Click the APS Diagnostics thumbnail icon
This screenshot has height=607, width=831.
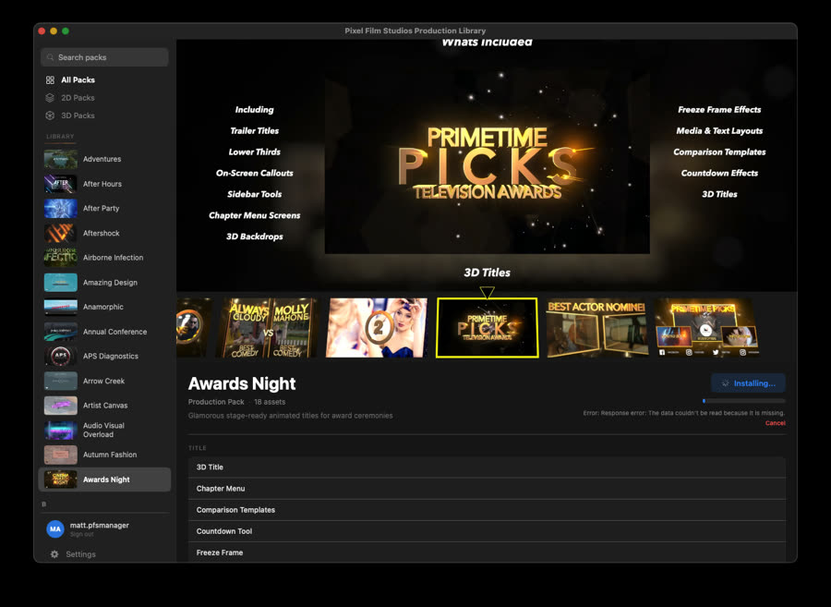[x=60, y=357]
